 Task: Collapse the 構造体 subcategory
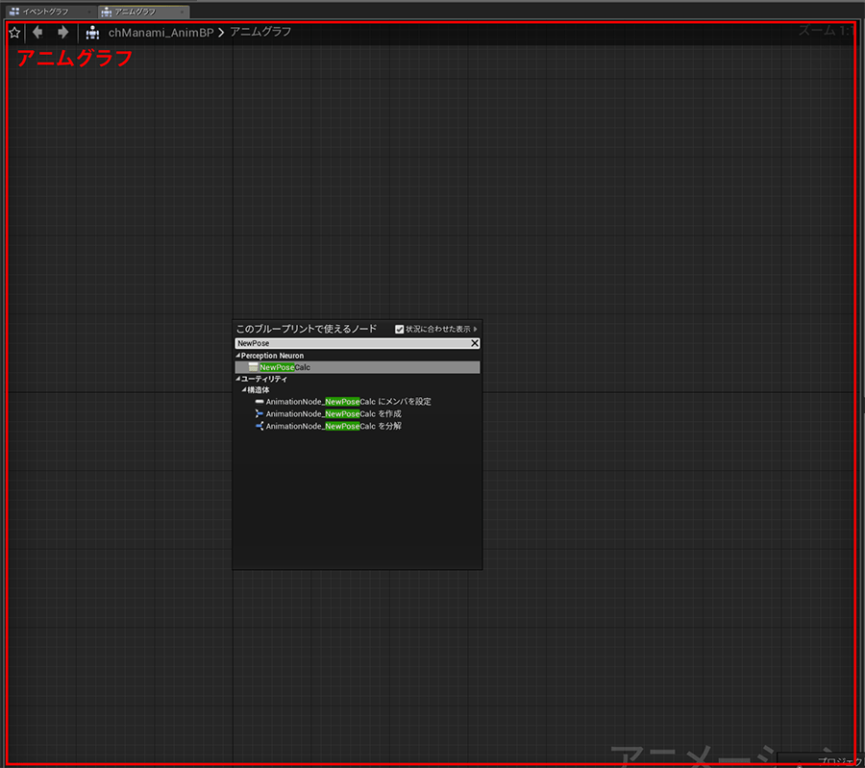(x=244, y=390)
